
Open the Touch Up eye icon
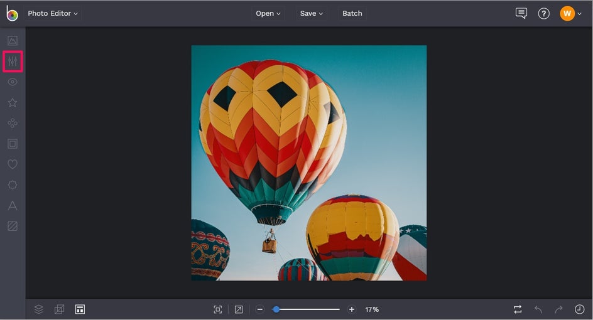(x=13, y=82)
